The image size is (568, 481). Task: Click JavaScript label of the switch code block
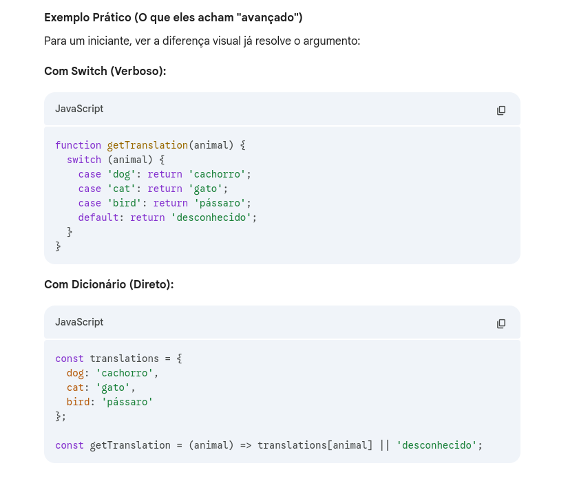coord(79,109)
